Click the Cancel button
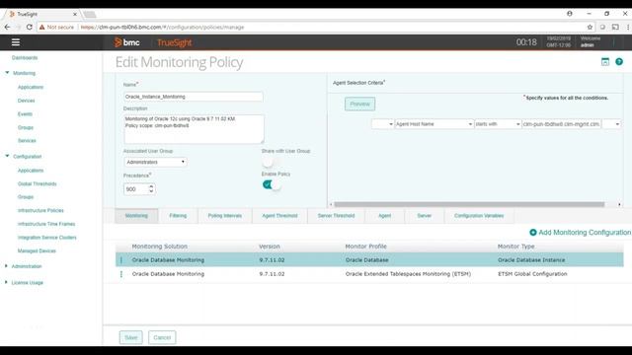This screenshot has height=355, width=632. click(162, 337)
